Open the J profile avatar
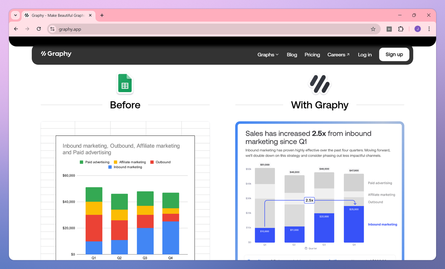 (x=418, y=29)
